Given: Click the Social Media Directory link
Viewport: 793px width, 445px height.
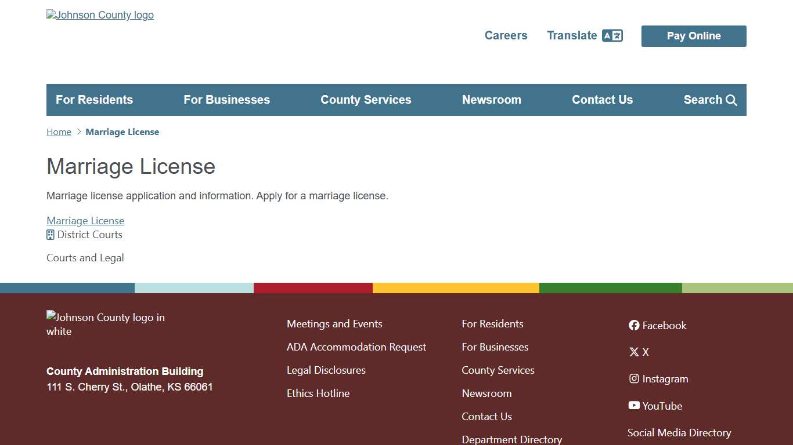Looking at the screenshot, I should 679,432.
